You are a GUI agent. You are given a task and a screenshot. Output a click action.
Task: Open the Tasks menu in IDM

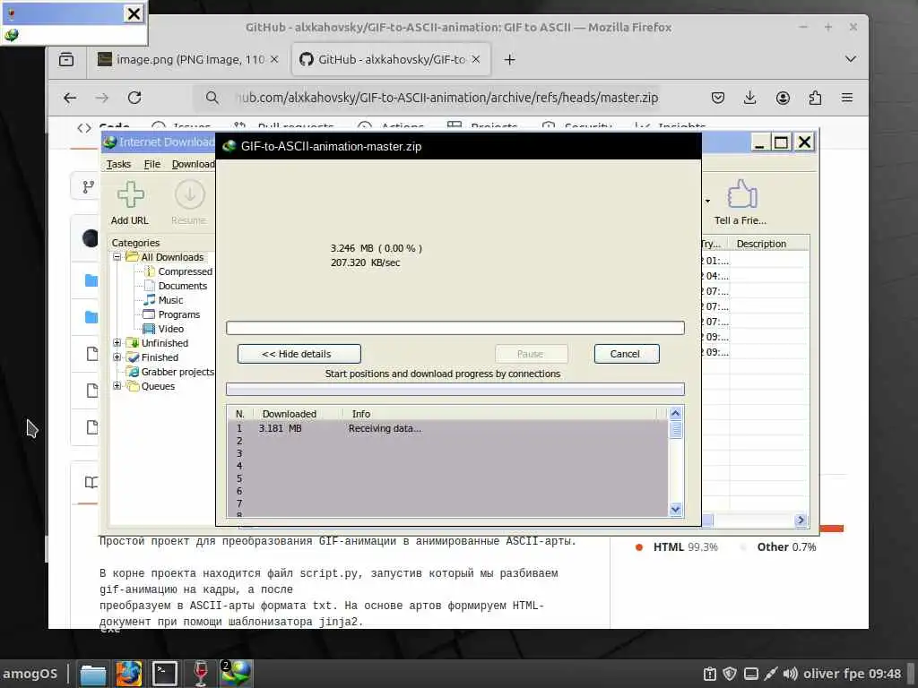(x=118, y=165)
